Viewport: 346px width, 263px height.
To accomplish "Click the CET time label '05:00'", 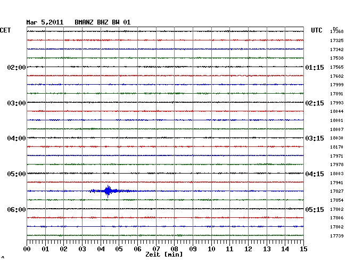I will click(x=17, y=174).
